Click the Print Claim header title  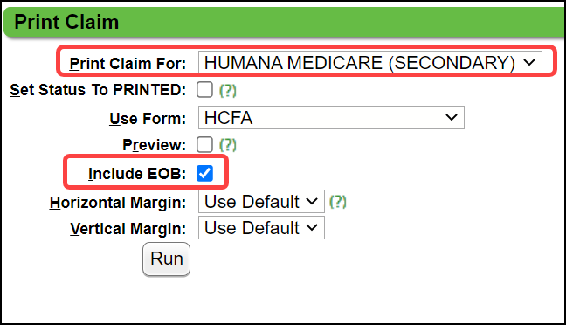tap(66, 22)
